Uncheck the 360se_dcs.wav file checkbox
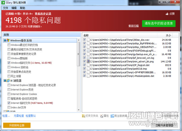 (85, 40)
